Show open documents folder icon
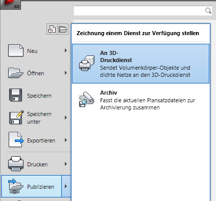The image size is (216, 201). [x=63, y=29]
